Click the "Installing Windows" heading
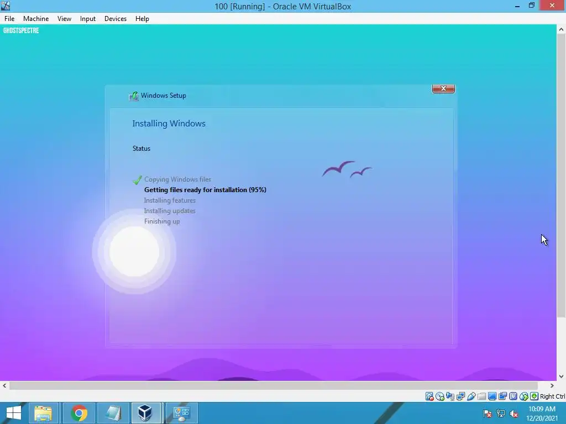 [169, 124]
